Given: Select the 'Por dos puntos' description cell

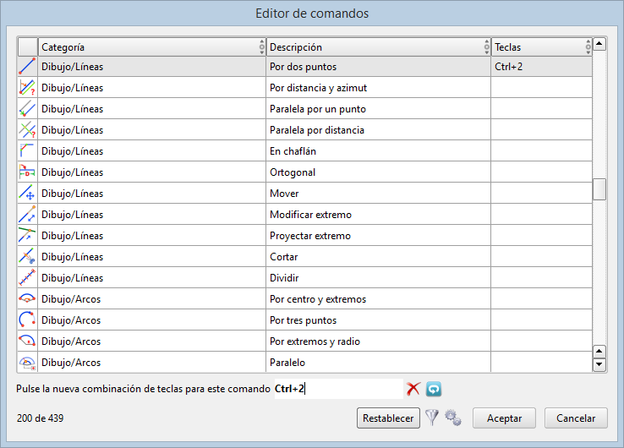Looking at the screenshot, I should [x=378, y=67].
